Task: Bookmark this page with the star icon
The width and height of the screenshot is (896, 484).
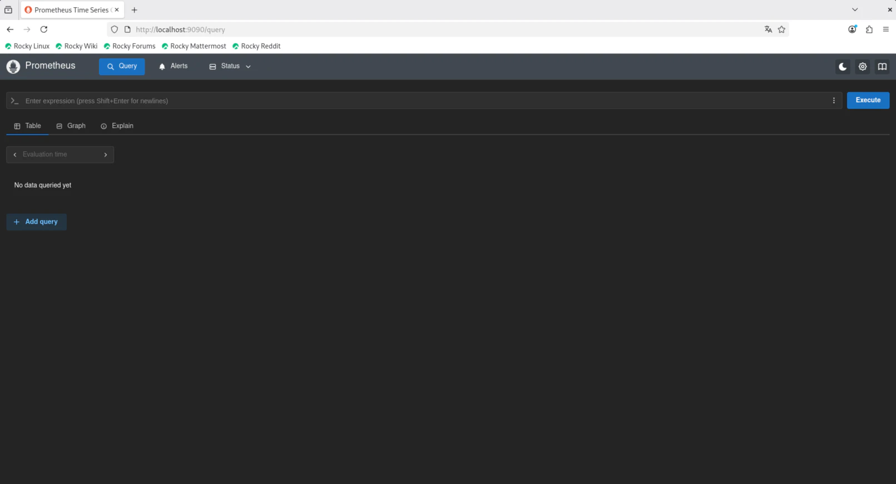Action: point(781,29)
